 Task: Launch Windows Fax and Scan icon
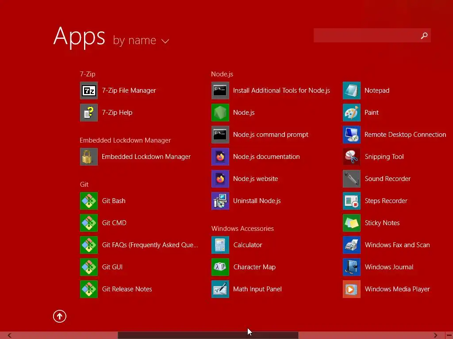click(352, 245)
